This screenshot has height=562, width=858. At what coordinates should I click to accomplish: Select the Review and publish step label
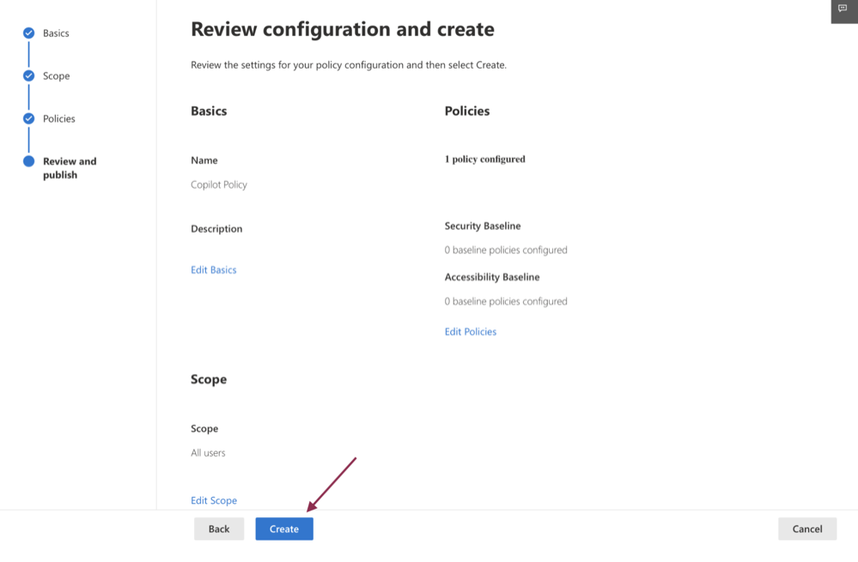(x=70, y=168)
